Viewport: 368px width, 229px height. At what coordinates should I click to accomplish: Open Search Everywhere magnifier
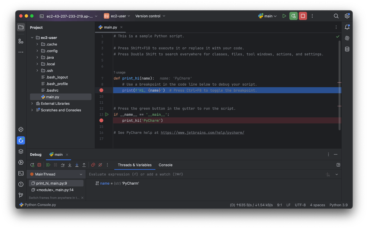click(x=336, y=16)
